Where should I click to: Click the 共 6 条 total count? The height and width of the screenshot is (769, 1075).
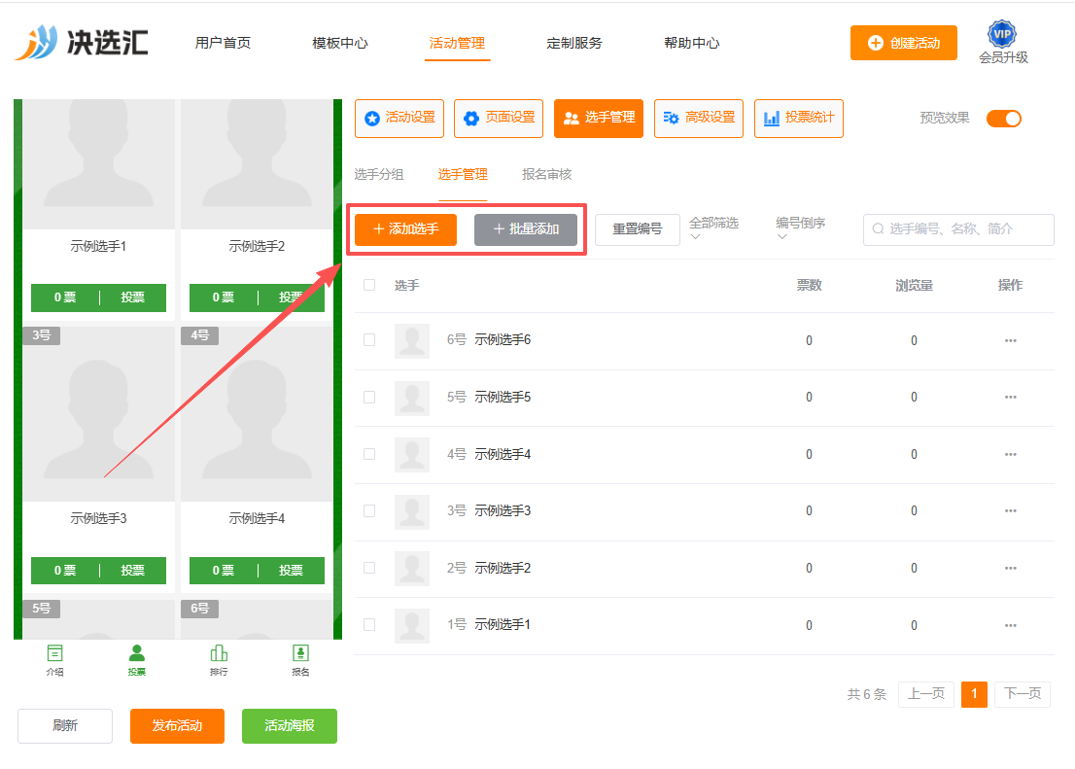867,694
